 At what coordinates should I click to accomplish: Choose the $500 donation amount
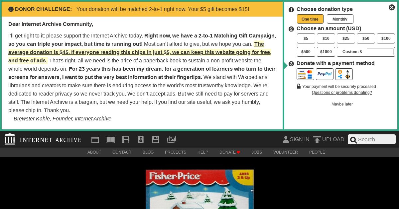pyautogui.click(x=306, y=52)
